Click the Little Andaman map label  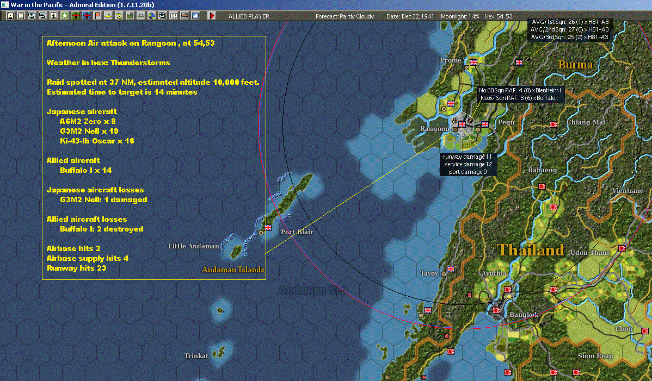pyautogui.click(x=193, y=246)
